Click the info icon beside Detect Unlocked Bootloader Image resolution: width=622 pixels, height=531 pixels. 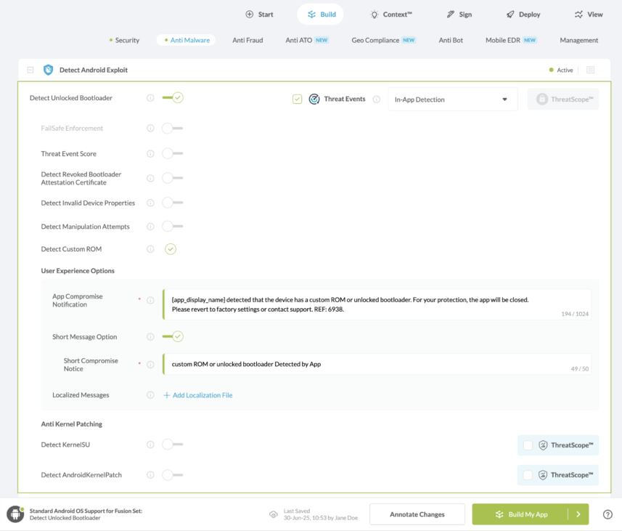coord(150,97)
